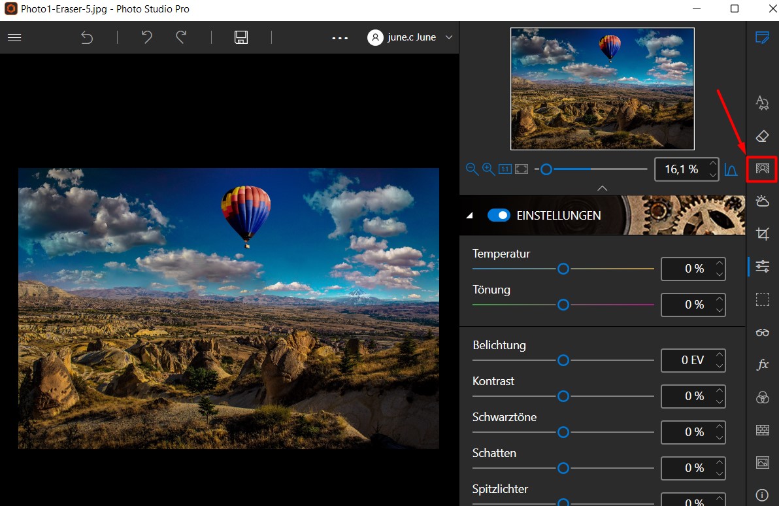
Task: Increase Kontrast with the up arrow
Action: (720, 390)
